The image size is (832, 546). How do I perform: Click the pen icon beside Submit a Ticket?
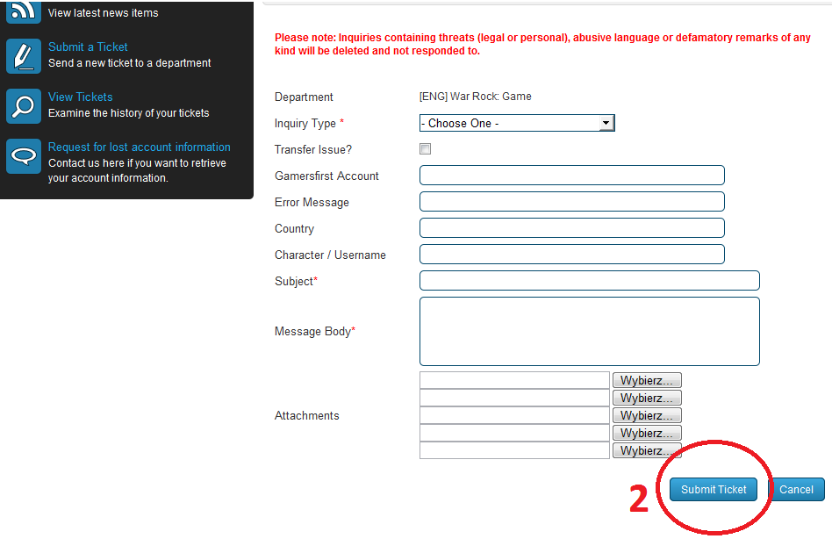tap(24, 56)
